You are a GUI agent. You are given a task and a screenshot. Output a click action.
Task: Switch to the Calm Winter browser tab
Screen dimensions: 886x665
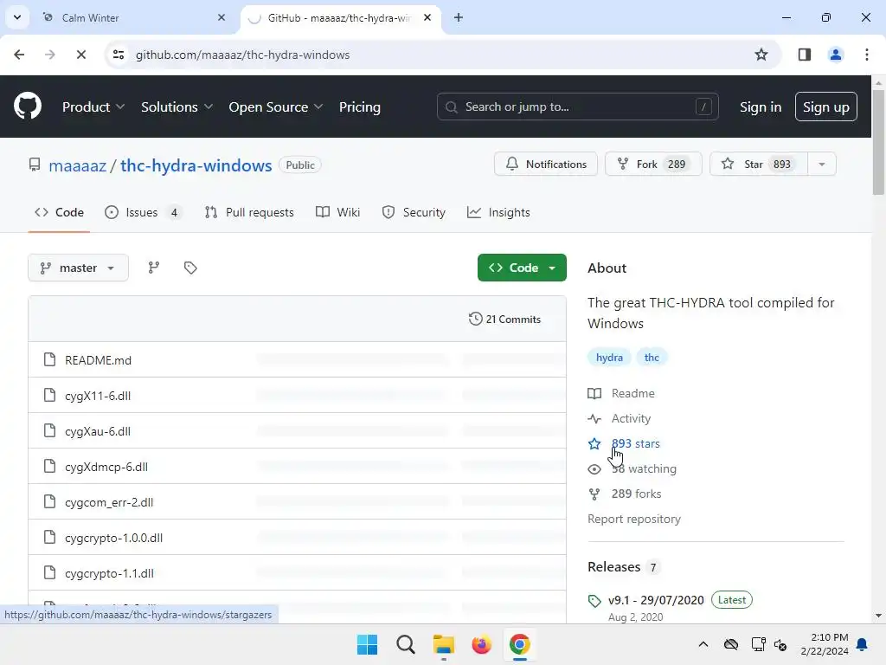click(x=134, y=17)
